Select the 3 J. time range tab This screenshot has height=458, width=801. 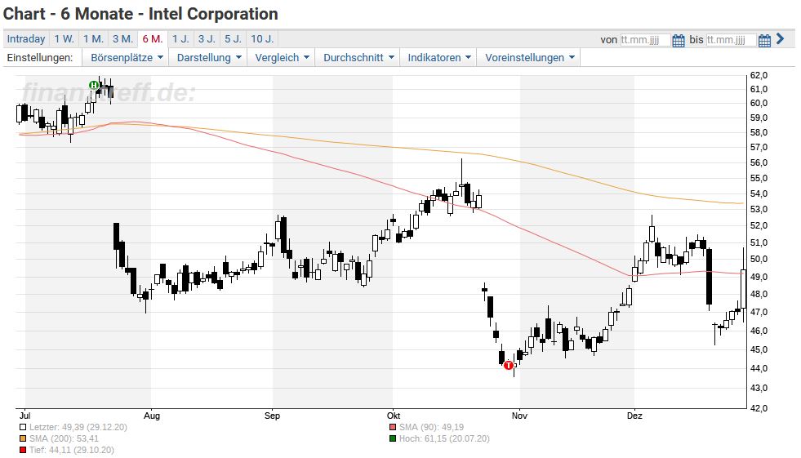[x=207, y=39]
